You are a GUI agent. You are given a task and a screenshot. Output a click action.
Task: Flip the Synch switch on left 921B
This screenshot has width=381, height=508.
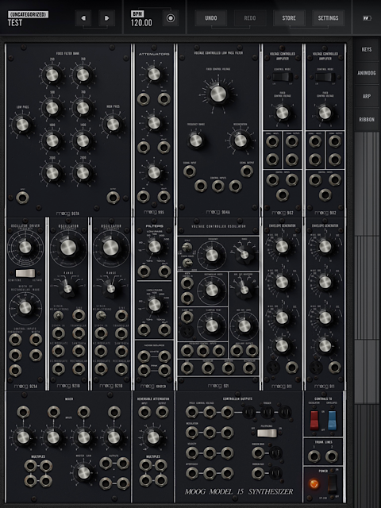tap(58, 315)
